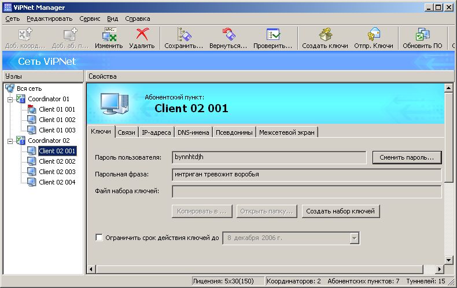The height and width of the screenshot is (288, 457).
Task: Click the Копировать в button
Action: 202,211
